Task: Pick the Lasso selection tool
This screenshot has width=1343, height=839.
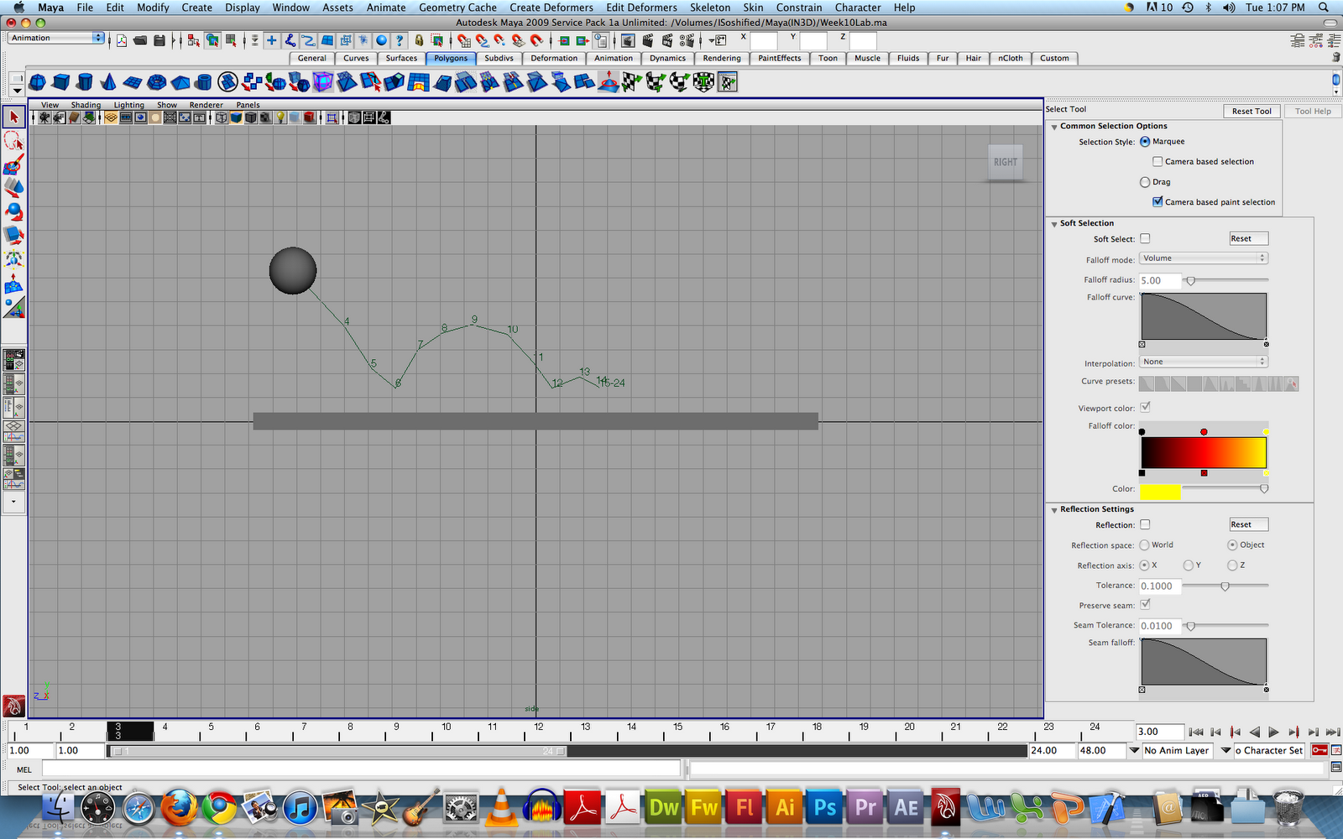Action: [x=13, y=141]
